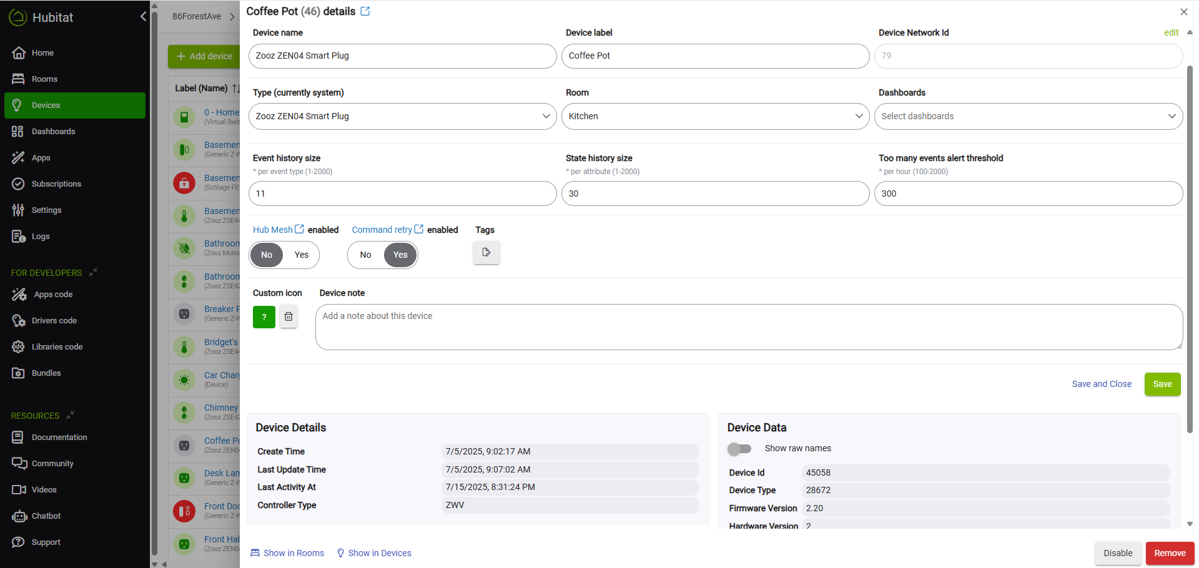The height and width of the screenshot is (568, 1199).
Task: Click the Front Door device icon
Action: 184,511
